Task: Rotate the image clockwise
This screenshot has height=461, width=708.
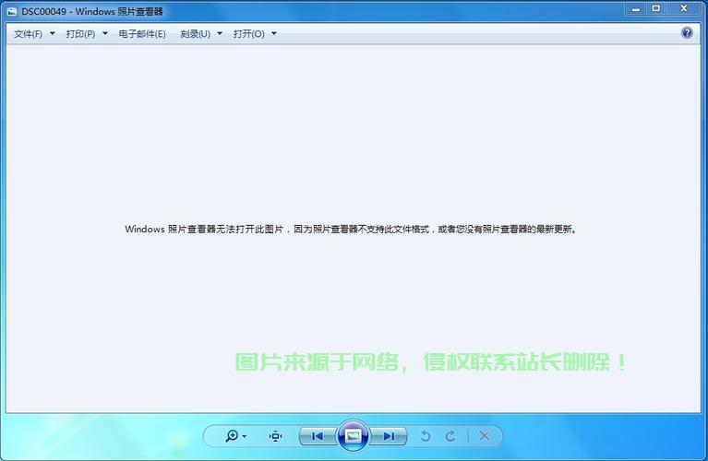Action: pos(450,436)
